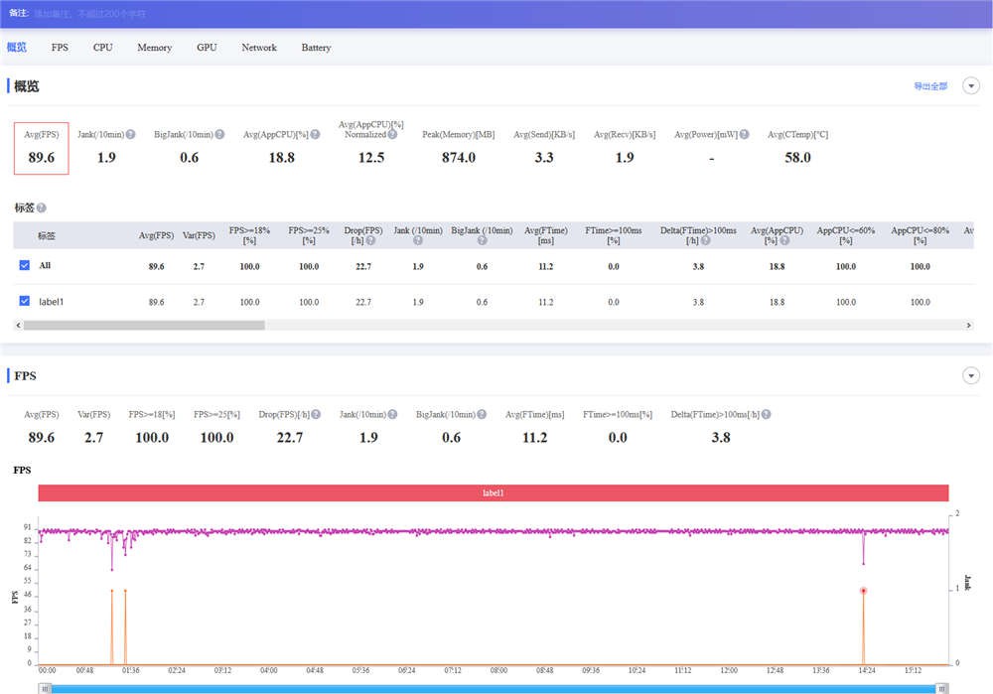This screenshot has width=993, height=694.
Task: Click the table scrollbar's right arrow
Action: coord(968,325)
